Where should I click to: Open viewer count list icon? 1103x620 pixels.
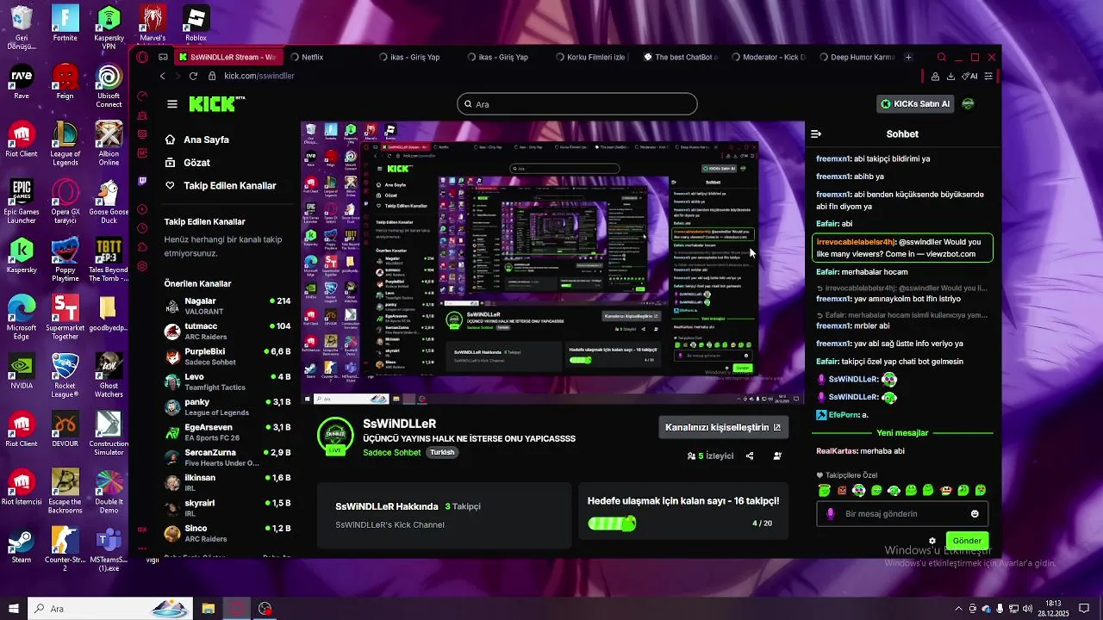pyautogui.click(x=691, y=456)
